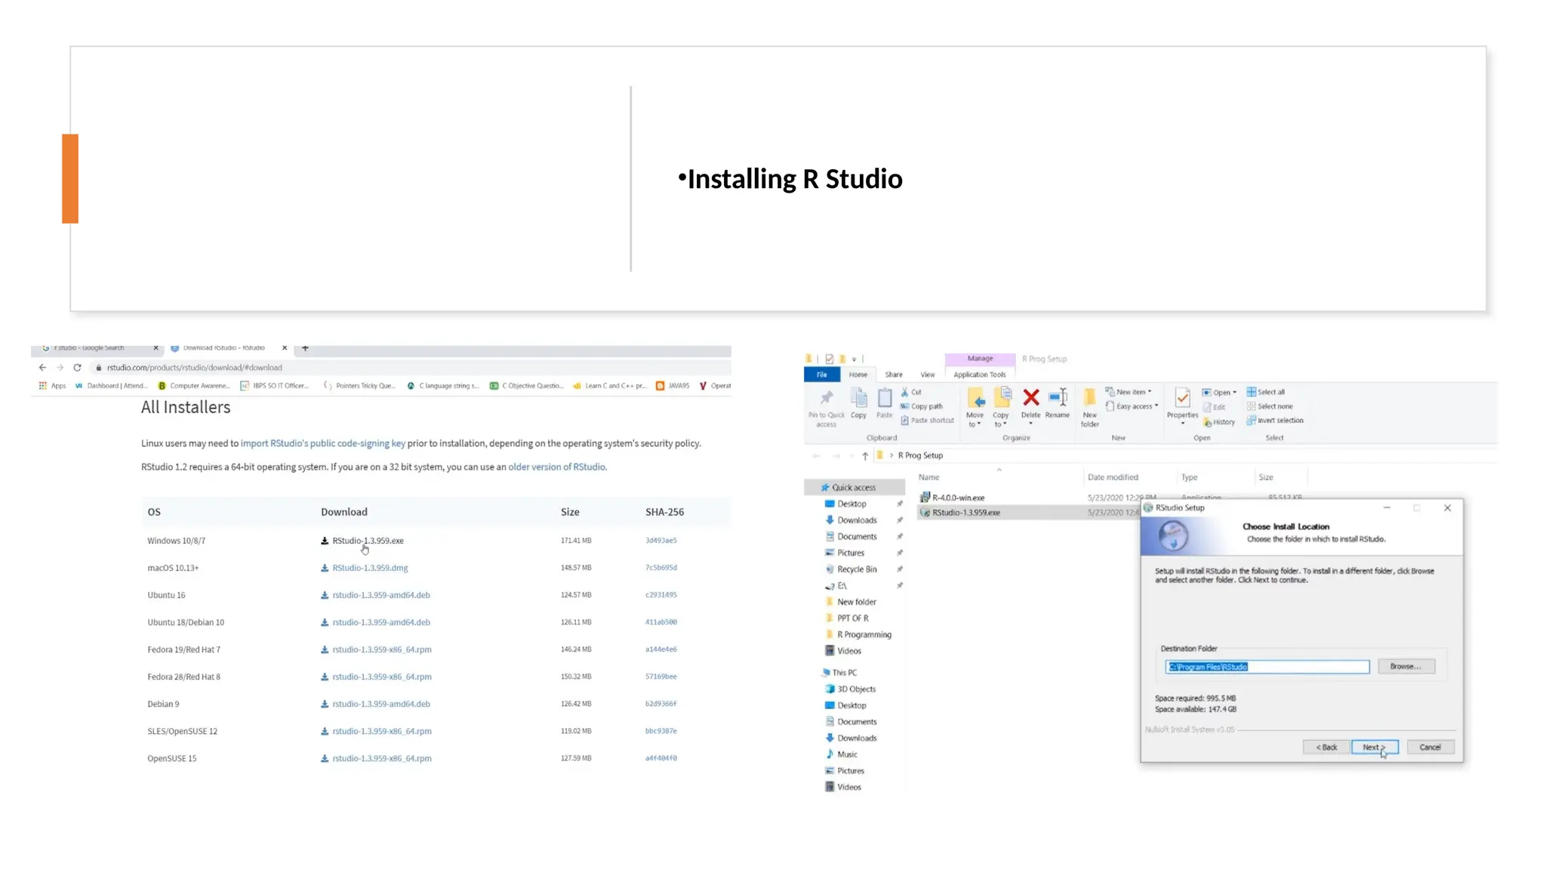Open the older version of RStudio link
The height and width of the screenshot is (870, 1546).
[557, 467]
